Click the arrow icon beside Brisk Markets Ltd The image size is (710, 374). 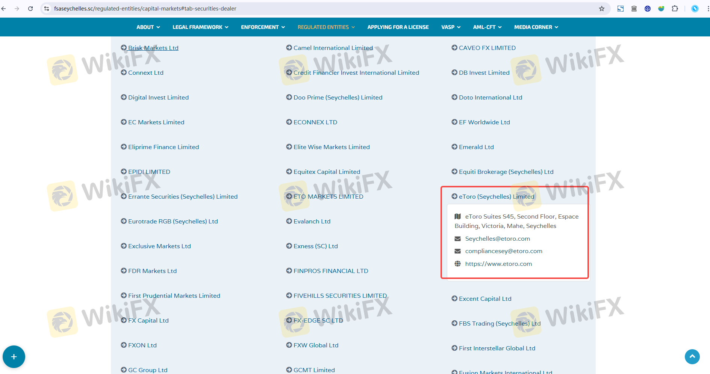click(x=124, y=48)
